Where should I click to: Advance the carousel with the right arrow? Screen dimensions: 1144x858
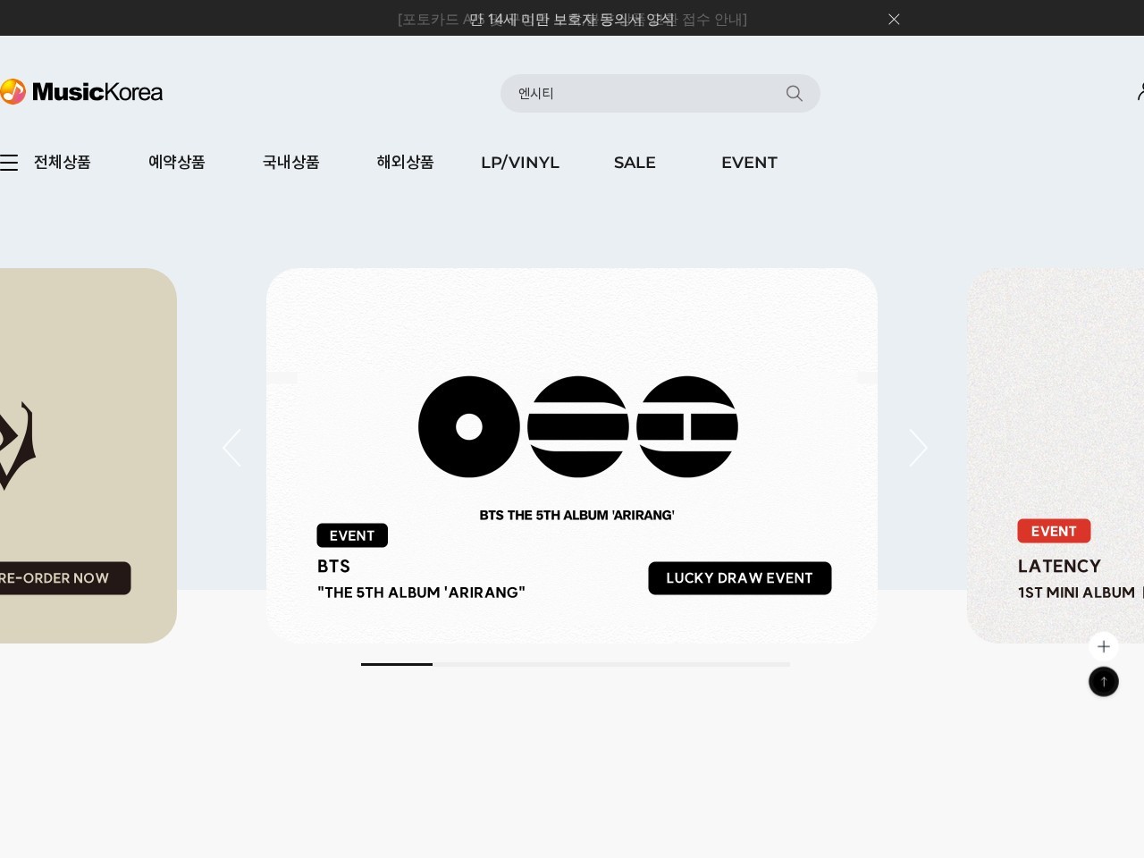[x=918, y=448]
